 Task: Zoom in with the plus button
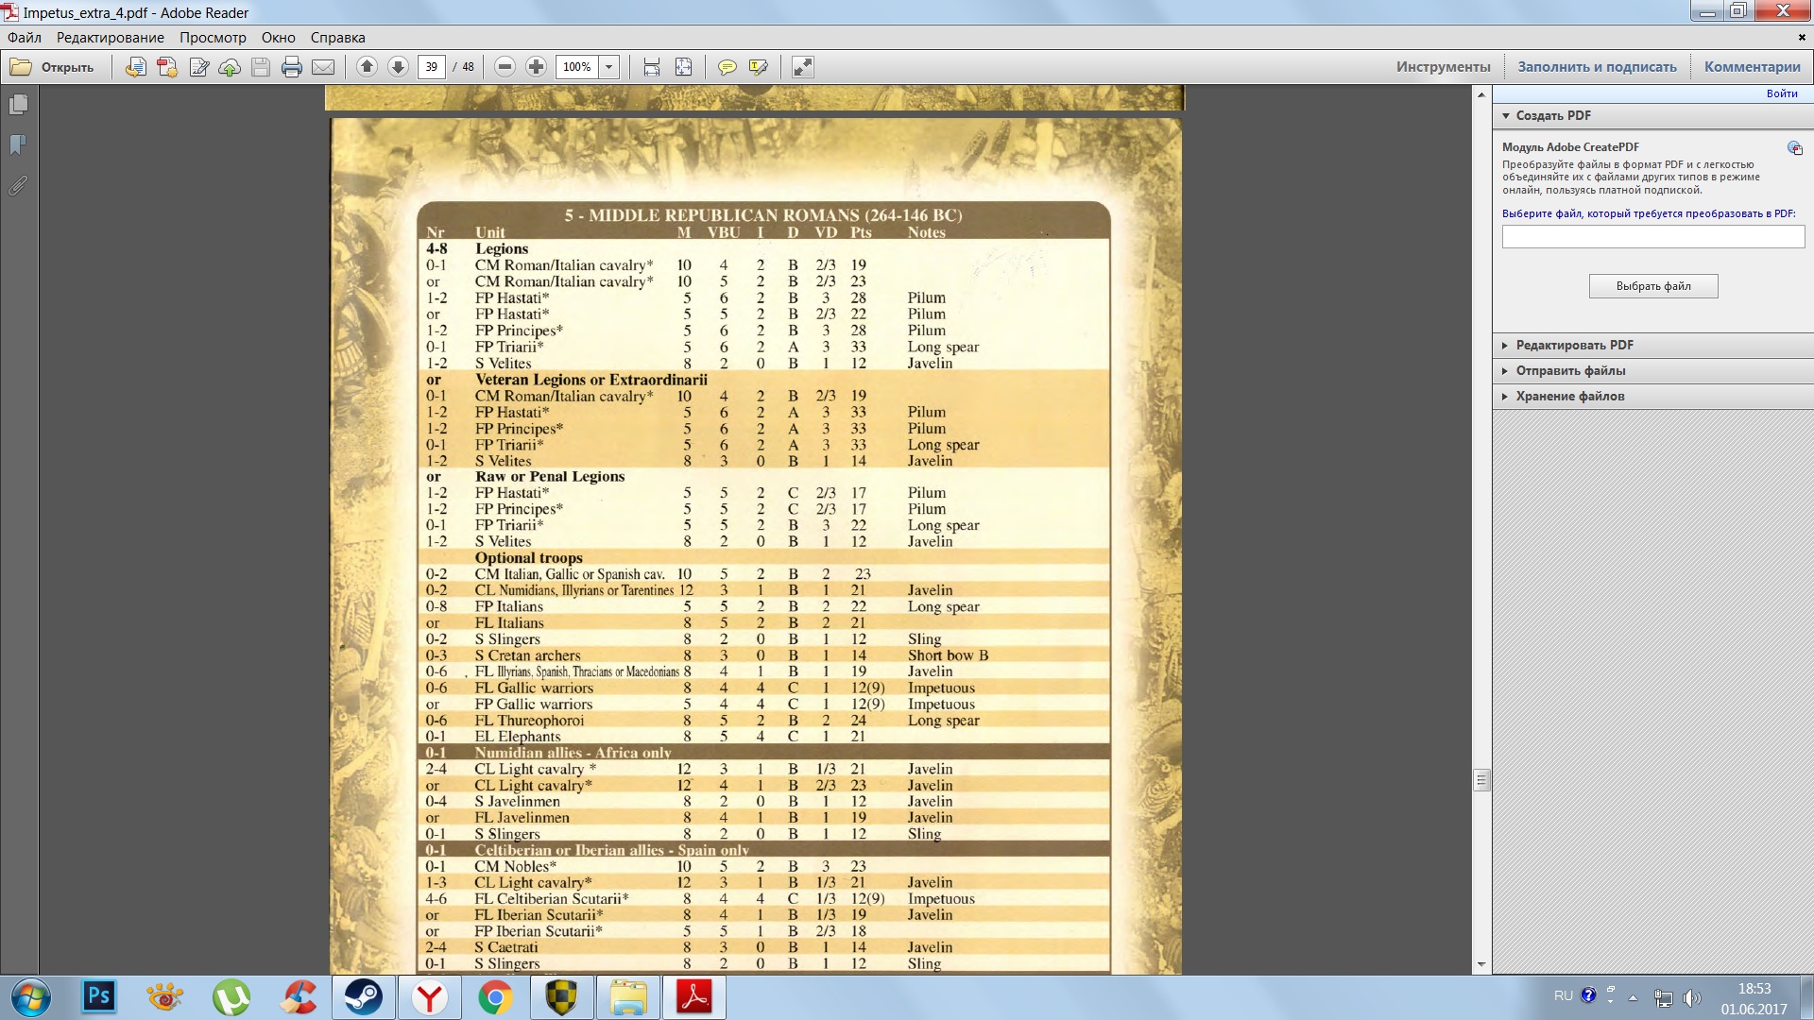pyautogui.click(x=536, y=67)
